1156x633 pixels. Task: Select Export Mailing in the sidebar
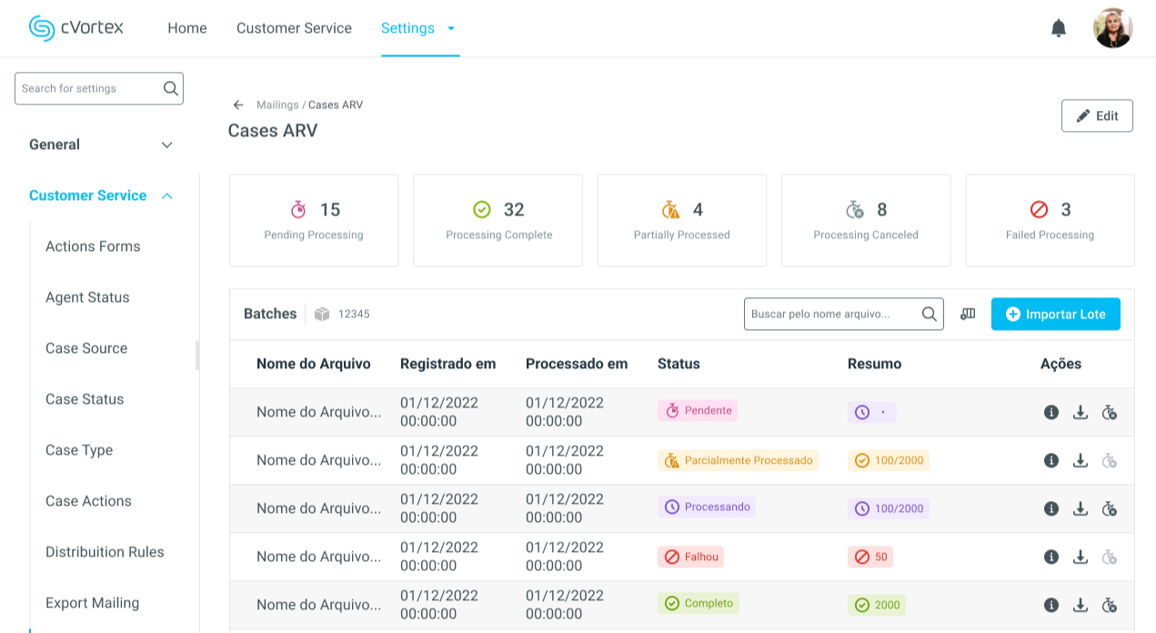click(x=92, y=603)
